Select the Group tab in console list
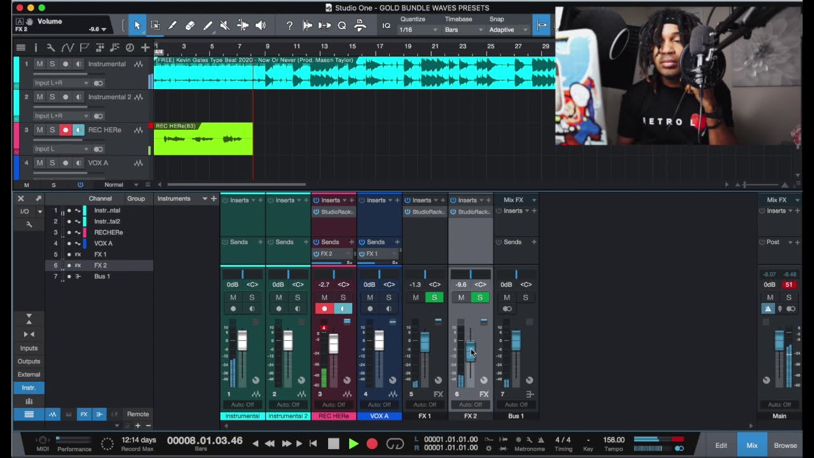Screen dimensions: 814x458 [x=136, y=198]
